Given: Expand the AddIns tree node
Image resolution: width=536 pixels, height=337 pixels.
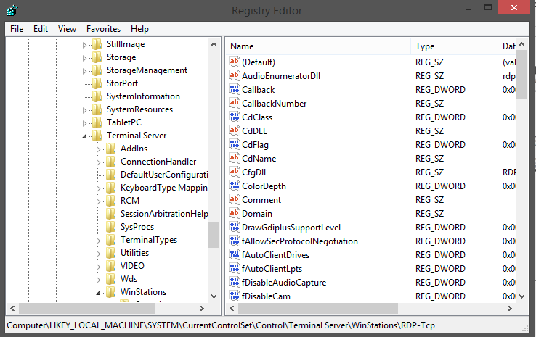Looking at the screenshot, I should (x=99, y=149).
